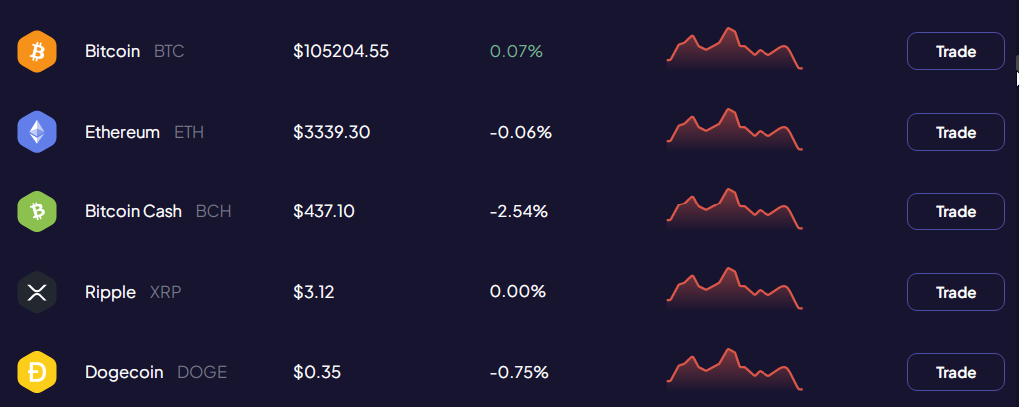Trade Dogecoin using its Trade button
Screen dimensions: 1019x407
tap(955, 372)
